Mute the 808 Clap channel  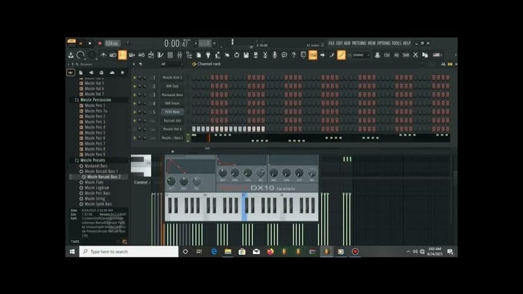[x=134, y=86]
